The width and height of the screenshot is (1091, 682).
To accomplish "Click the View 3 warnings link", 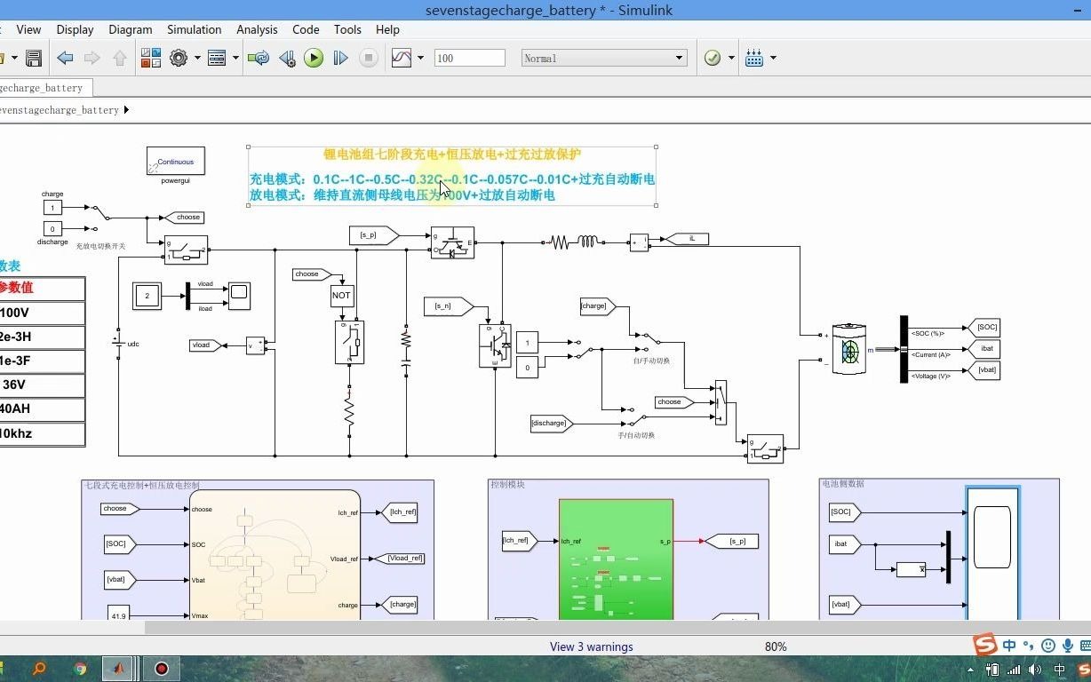I will (x=592, y=646).
